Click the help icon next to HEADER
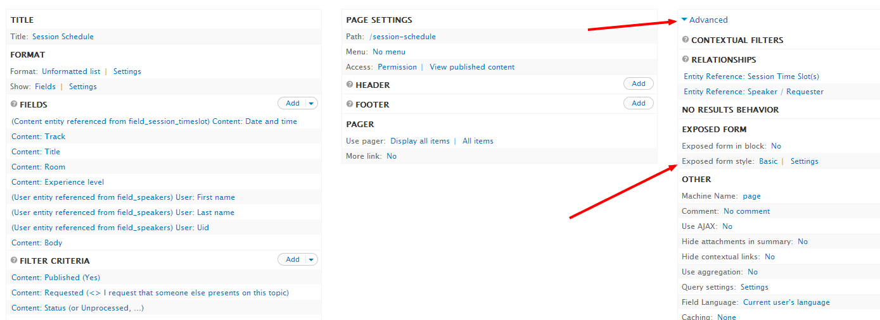 click(350, 85)
